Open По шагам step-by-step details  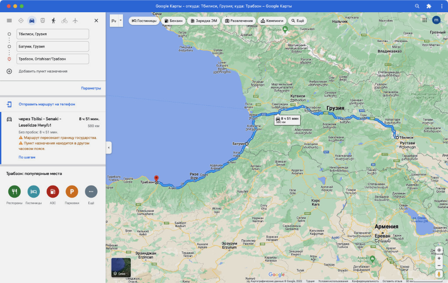[x=27, y=157]
